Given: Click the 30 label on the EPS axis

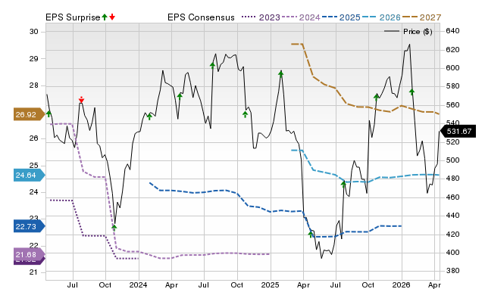Looking at the screenshot, I should [x=34, y=32].
